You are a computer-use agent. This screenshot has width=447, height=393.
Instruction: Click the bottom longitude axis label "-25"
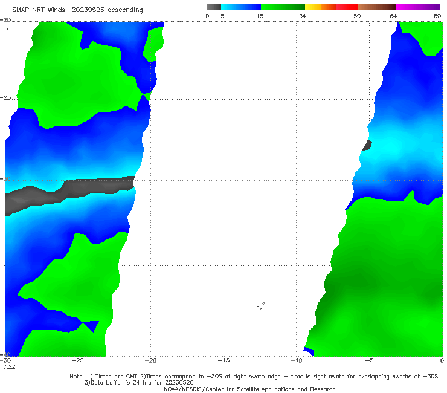pyautogui.click(x=78, y=360)
